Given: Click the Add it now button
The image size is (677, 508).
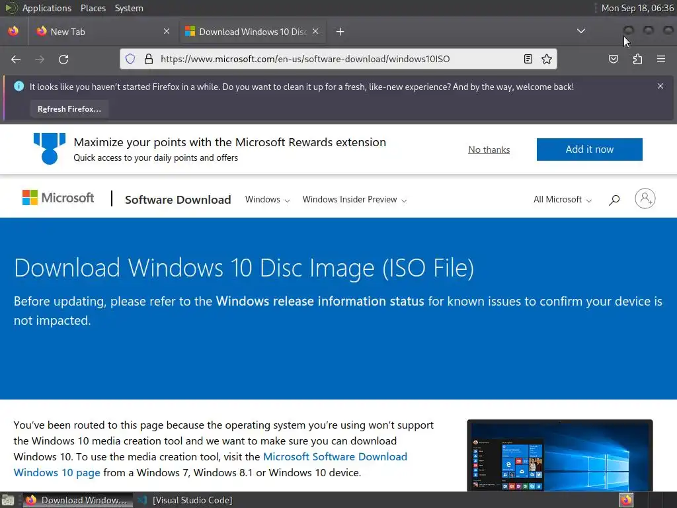Looking at the screenshot, I should pyautogui.click(x=589, y=149).
